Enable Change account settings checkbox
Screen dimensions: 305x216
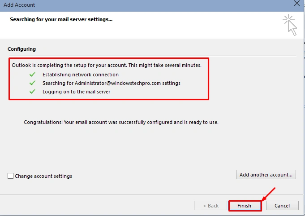[x=10, y=176]
